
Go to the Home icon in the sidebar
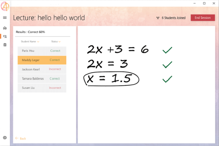coord(5,28)
